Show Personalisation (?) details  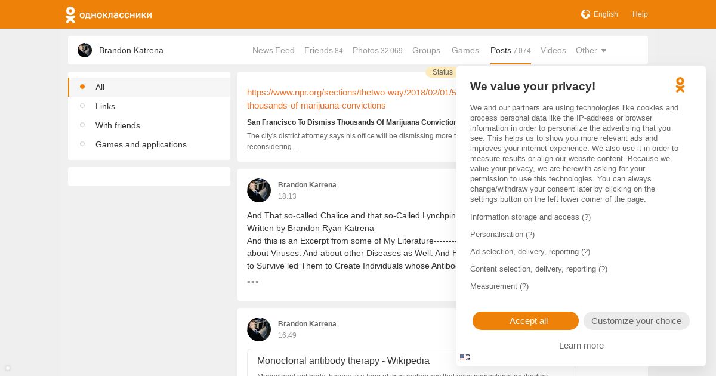pyautogui.click(x=502, y=235)
